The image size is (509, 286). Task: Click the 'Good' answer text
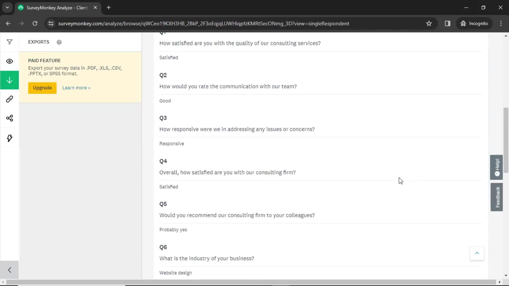coord(165,101)
